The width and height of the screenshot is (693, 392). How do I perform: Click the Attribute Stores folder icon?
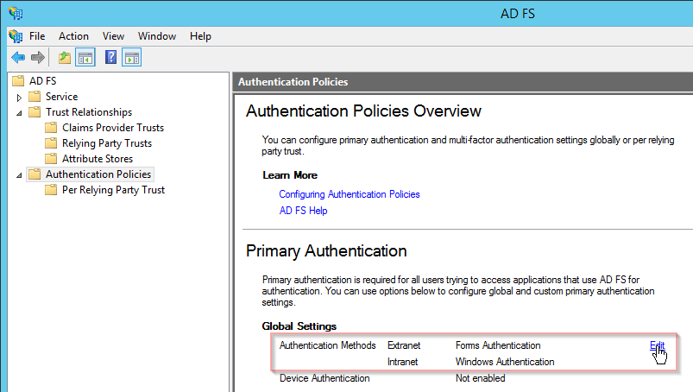51,159
